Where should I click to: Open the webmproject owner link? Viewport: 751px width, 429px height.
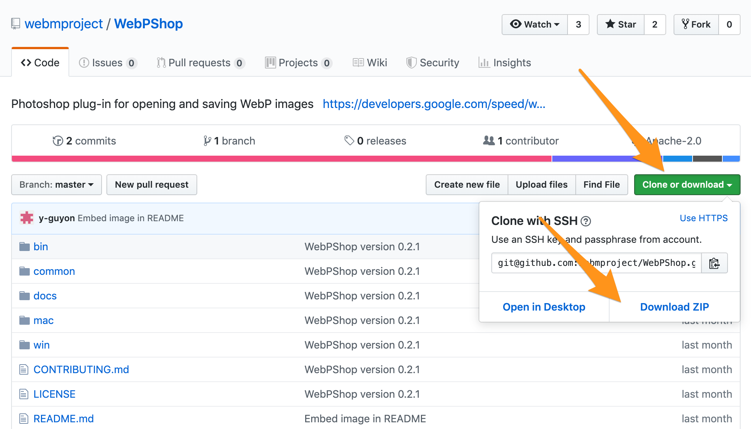64,24
